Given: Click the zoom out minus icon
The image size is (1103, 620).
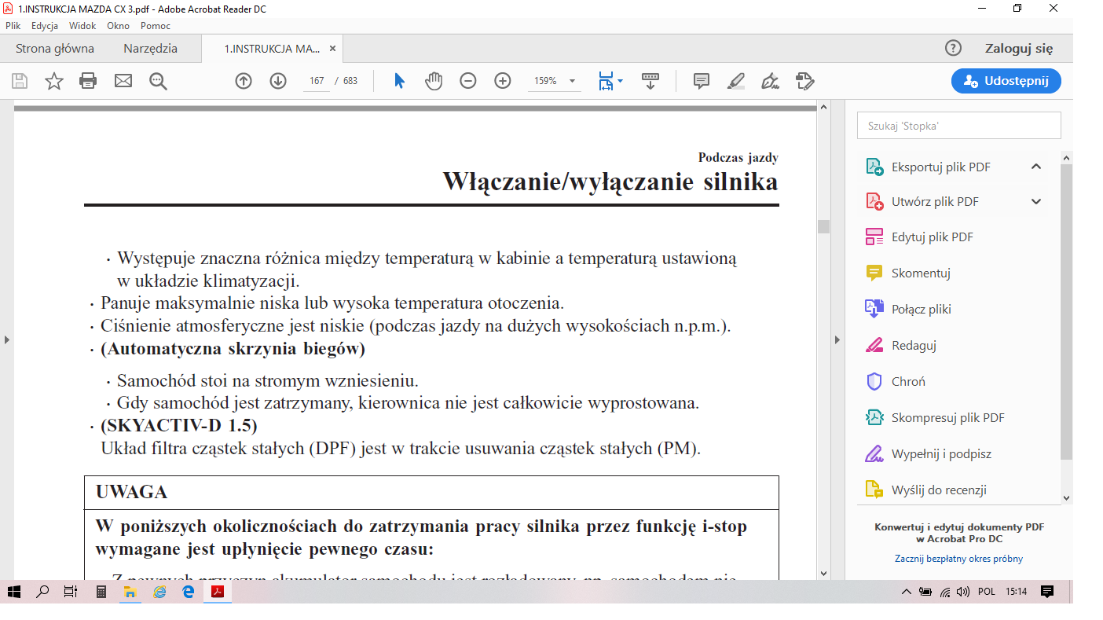Looking at the screenshot, I should coord(468,81).
